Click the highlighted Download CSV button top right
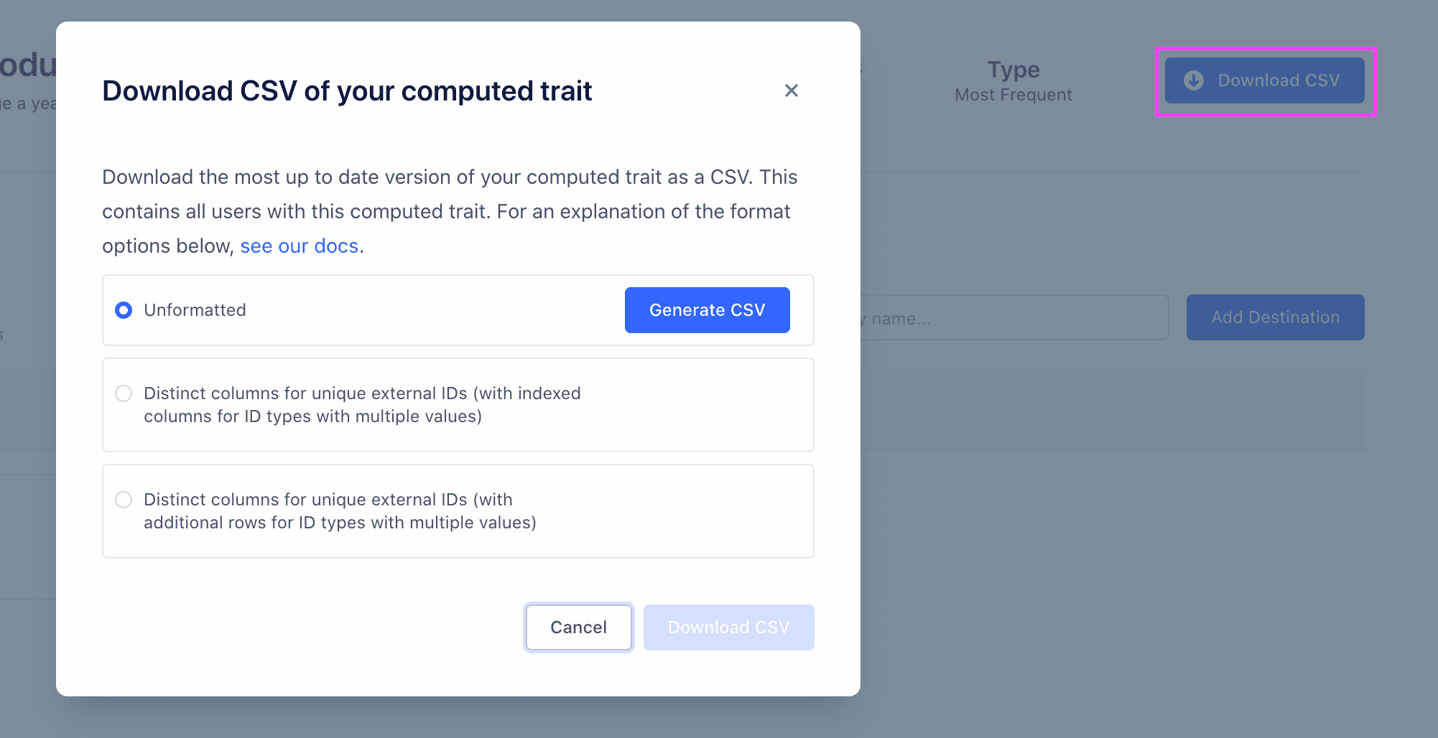Image resolution: width=1438 pixels, height=738 pixels. tap(1264, 80)
